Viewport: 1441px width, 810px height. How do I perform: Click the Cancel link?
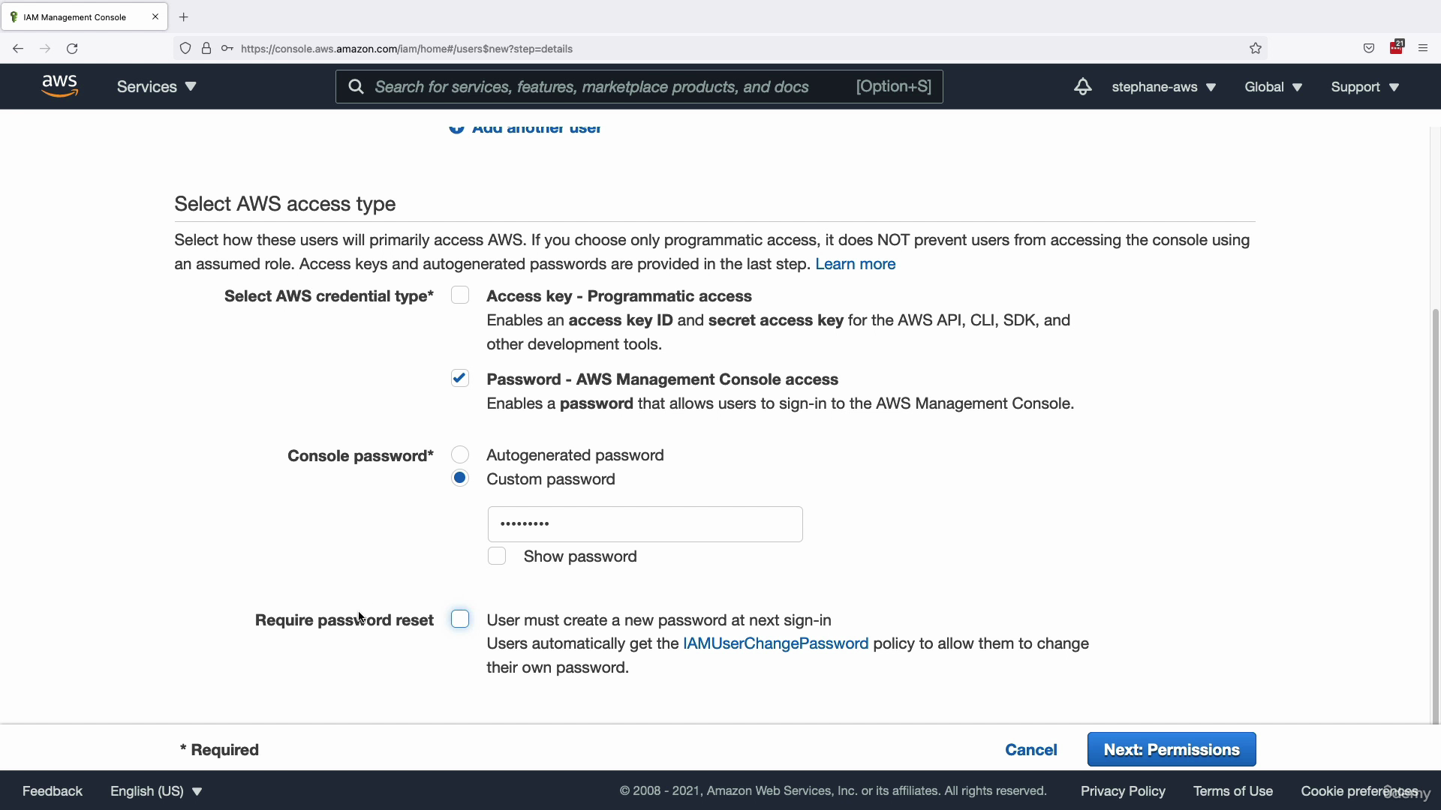1031,750
